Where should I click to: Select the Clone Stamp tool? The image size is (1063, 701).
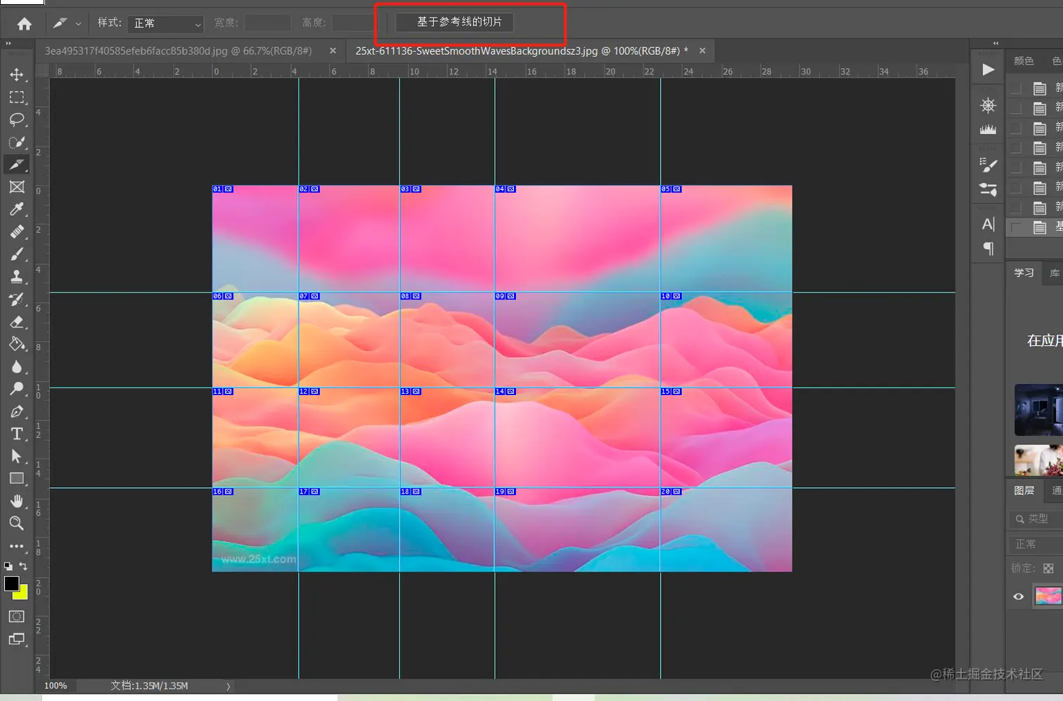coord(17,276)
